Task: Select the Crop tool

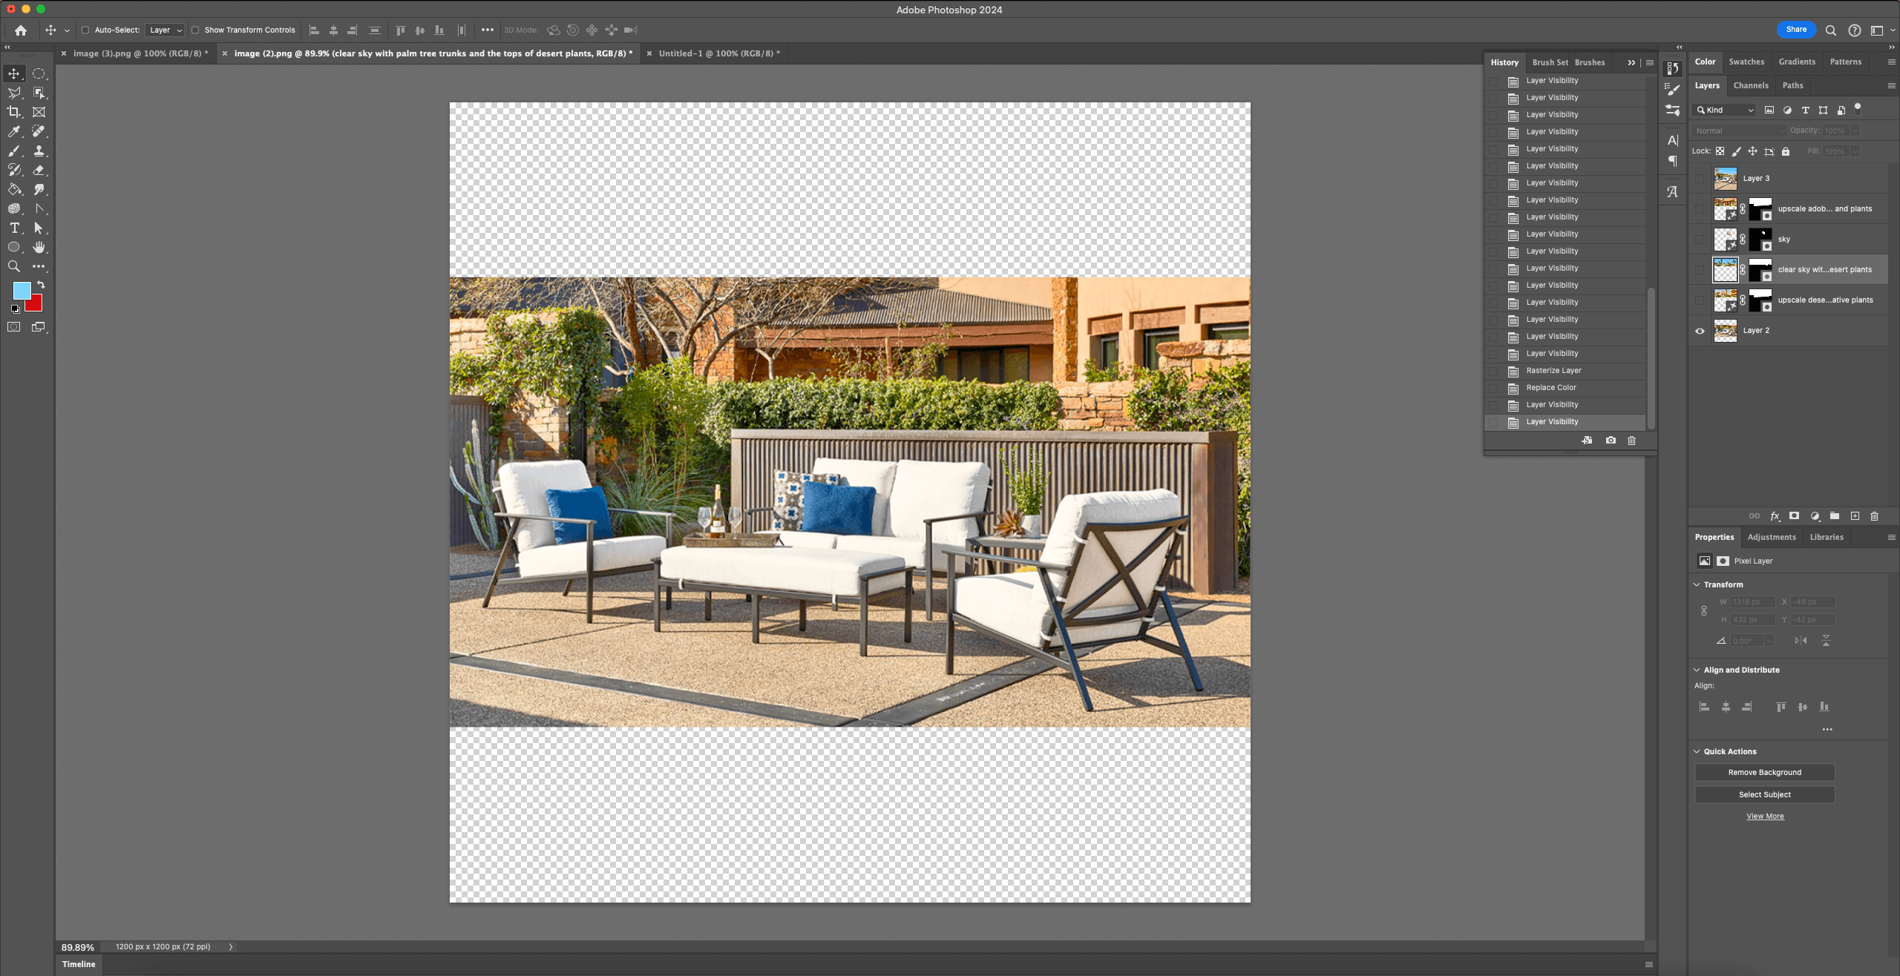Action: 14,112
